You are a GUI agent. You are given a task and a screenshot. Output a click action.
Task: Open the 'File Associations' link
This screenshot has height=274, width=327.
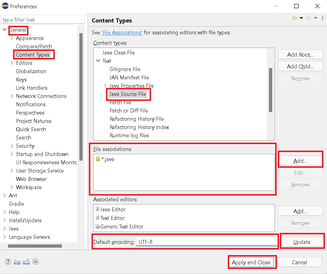[x=122, y=33]
